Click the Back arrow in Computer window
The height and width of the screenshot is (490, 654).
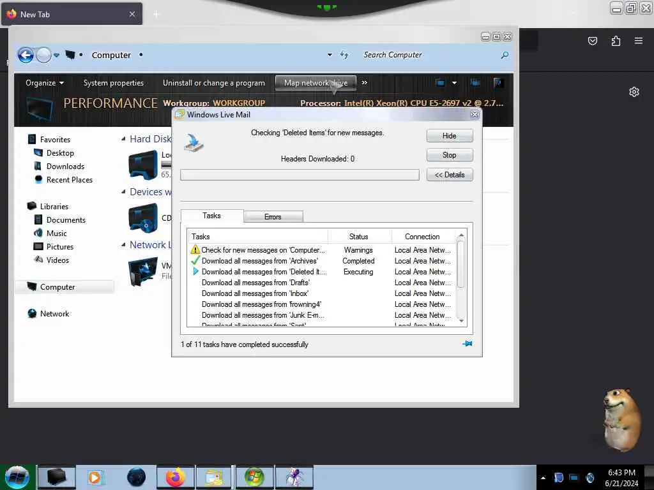[x=26, y=55]
